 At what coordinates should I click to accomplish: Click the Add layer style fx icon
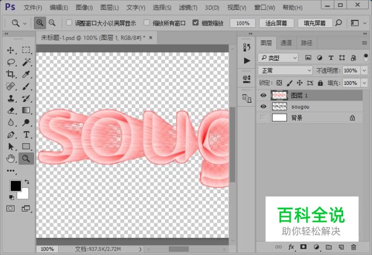coord(291,247)
